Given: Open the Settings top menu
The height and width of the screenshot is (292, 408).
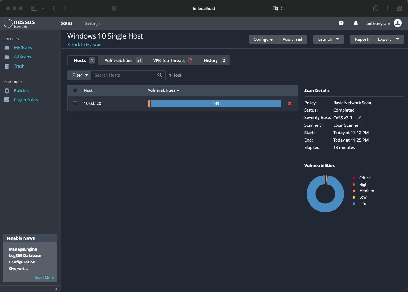Looking at the screenshot, I should (93, 23).
